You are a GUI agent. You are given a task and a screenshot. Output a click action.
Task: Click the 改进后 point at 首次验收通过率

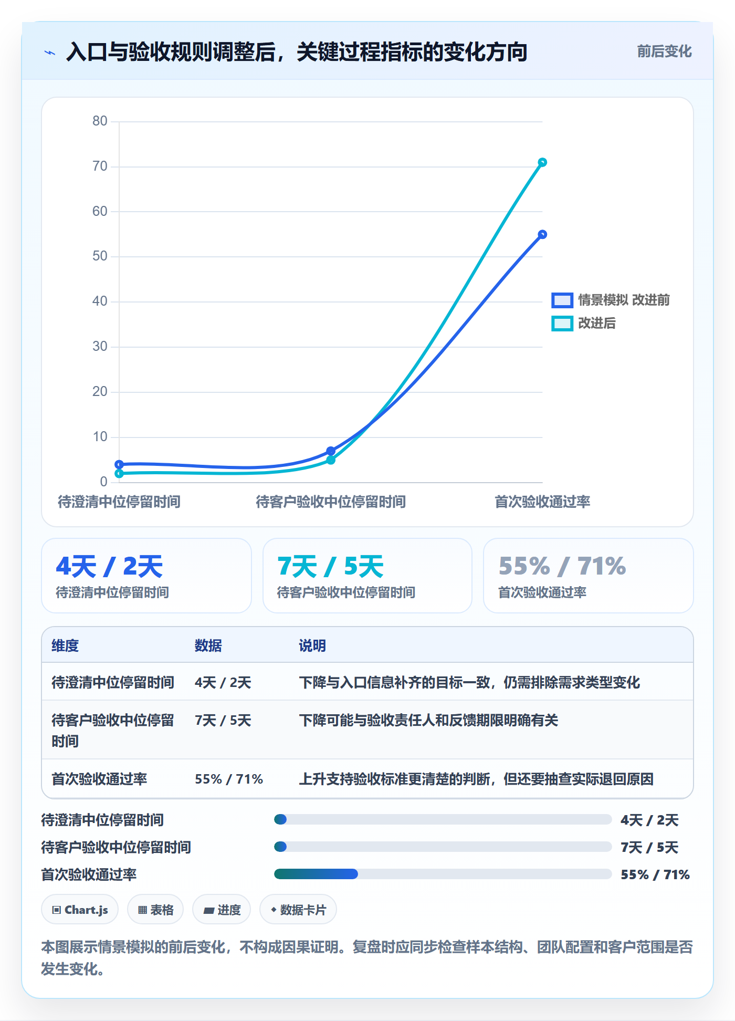[542, 162]
